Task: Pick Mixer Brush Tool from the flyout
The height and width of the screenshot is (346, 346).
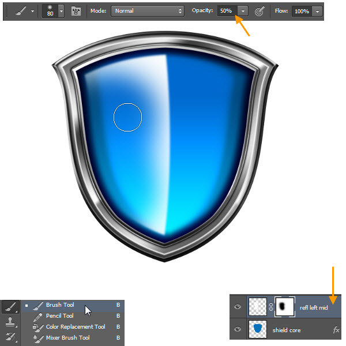Action: tap(67, 338)
